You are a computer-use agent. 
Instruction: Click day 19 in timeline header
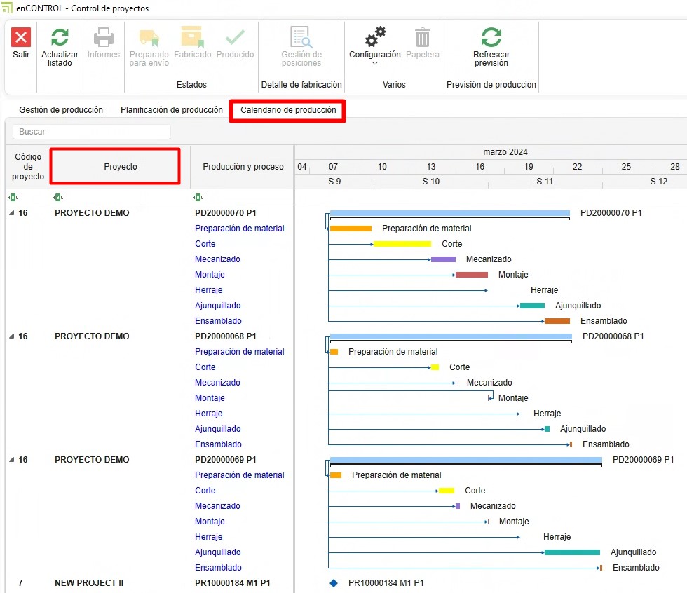[529, 166]
